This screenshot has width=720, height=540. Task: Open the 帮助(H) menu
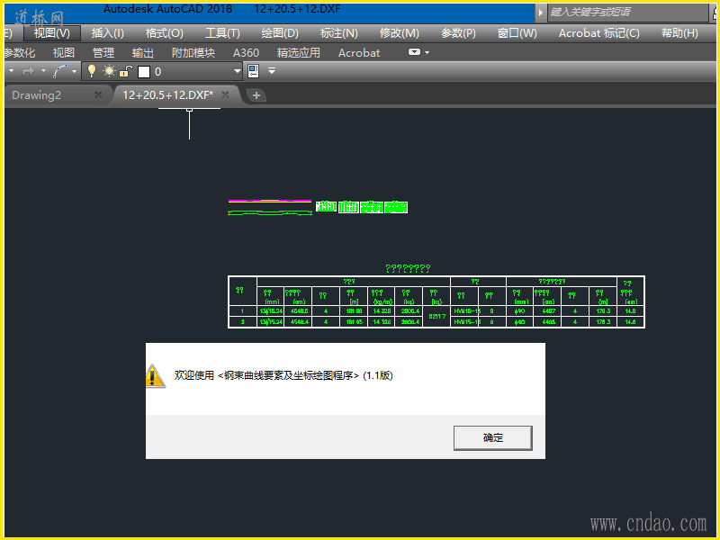(x=679, y=33)
